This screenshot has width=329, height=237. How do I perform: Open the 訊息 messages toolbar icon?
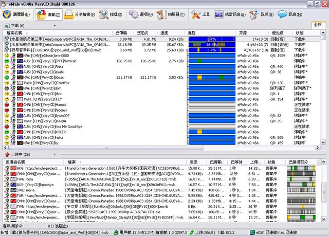(289, 14)
